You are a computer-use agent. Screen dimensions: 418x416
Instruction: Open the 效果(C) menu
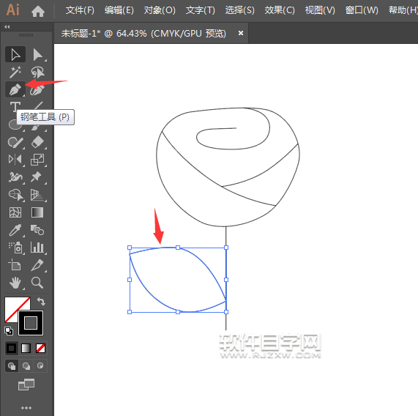tap(280, 10)
